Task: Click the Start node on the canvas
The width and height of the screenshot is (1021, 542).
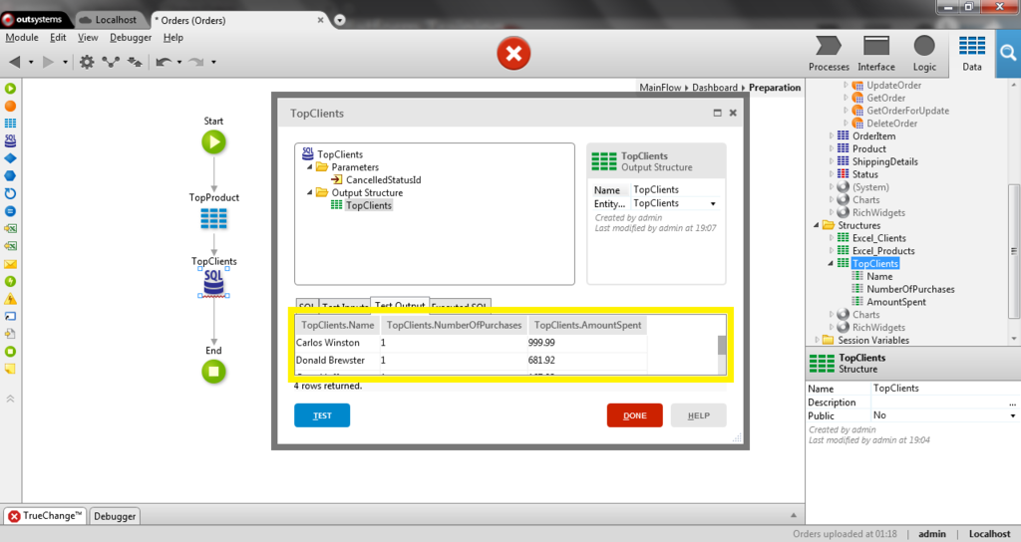Action: point(213,141)
